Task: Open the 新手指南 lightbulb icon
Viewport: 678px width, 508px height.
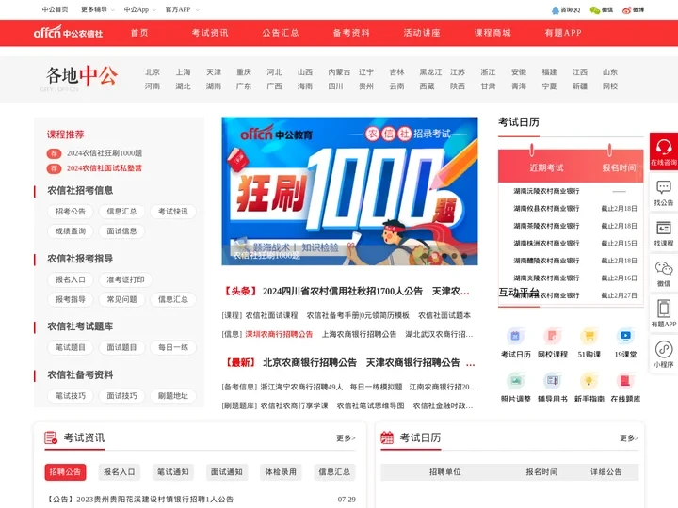Action: (x=589, y=381)
